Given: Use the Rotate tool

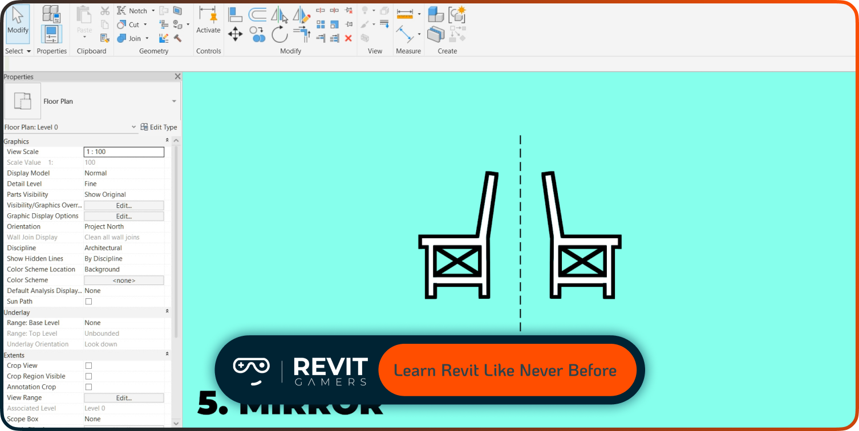Looking at the screenshot, I should (279, 34).
